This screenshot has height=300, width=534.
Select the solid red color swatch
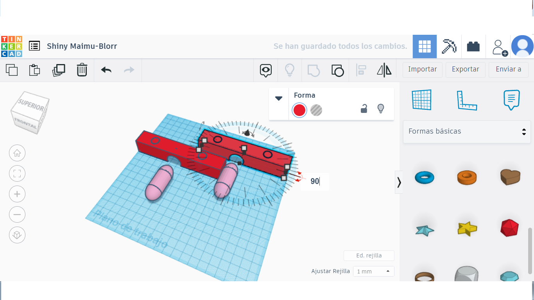click(299, 110)
